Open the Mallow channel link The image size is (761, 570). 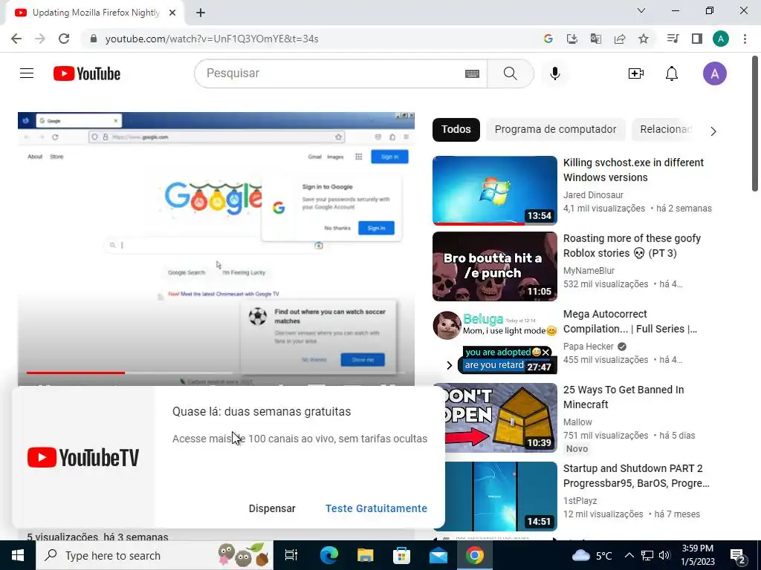[x=577, y=422]
